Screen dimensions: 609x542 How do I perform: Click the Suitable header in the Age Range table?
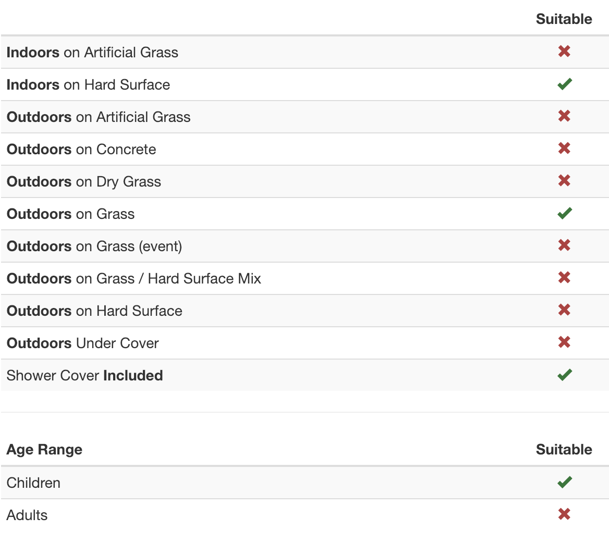pos(564,450)
